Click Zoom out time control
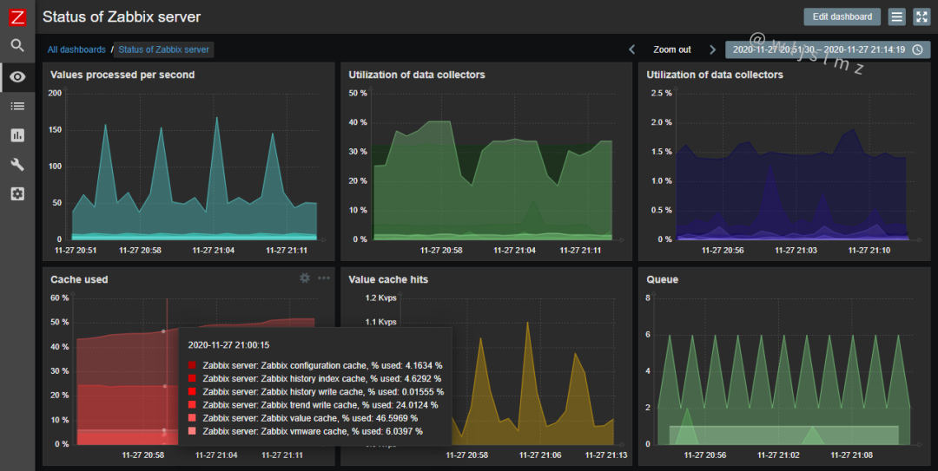Screen dimensions: 938x471 click(x=671, y=49)
